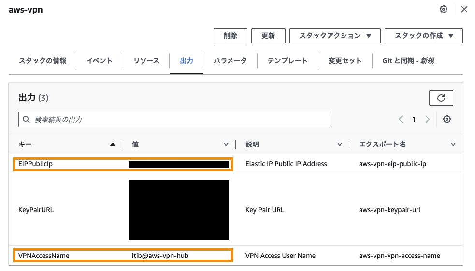Image resolution: width=475 pixels, height=271 pixels.
Task: Switch to the リソース tab
Action: (146, 61)
